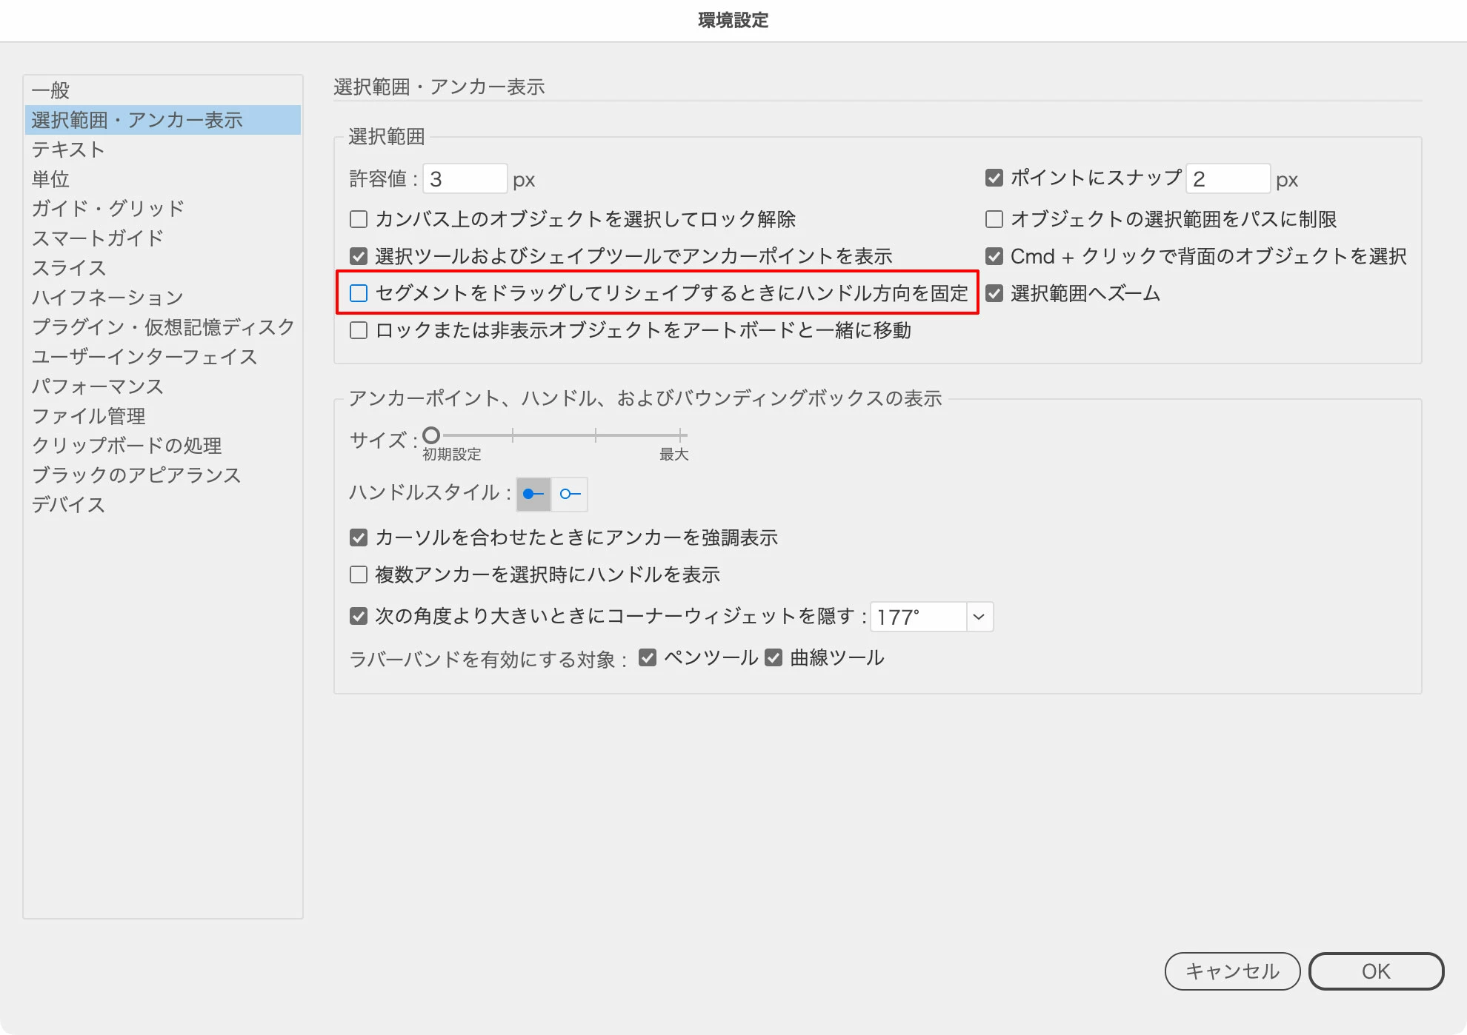Go to 一般 preferences category
The image size is (1467, 1035).
tap(50, 90)
